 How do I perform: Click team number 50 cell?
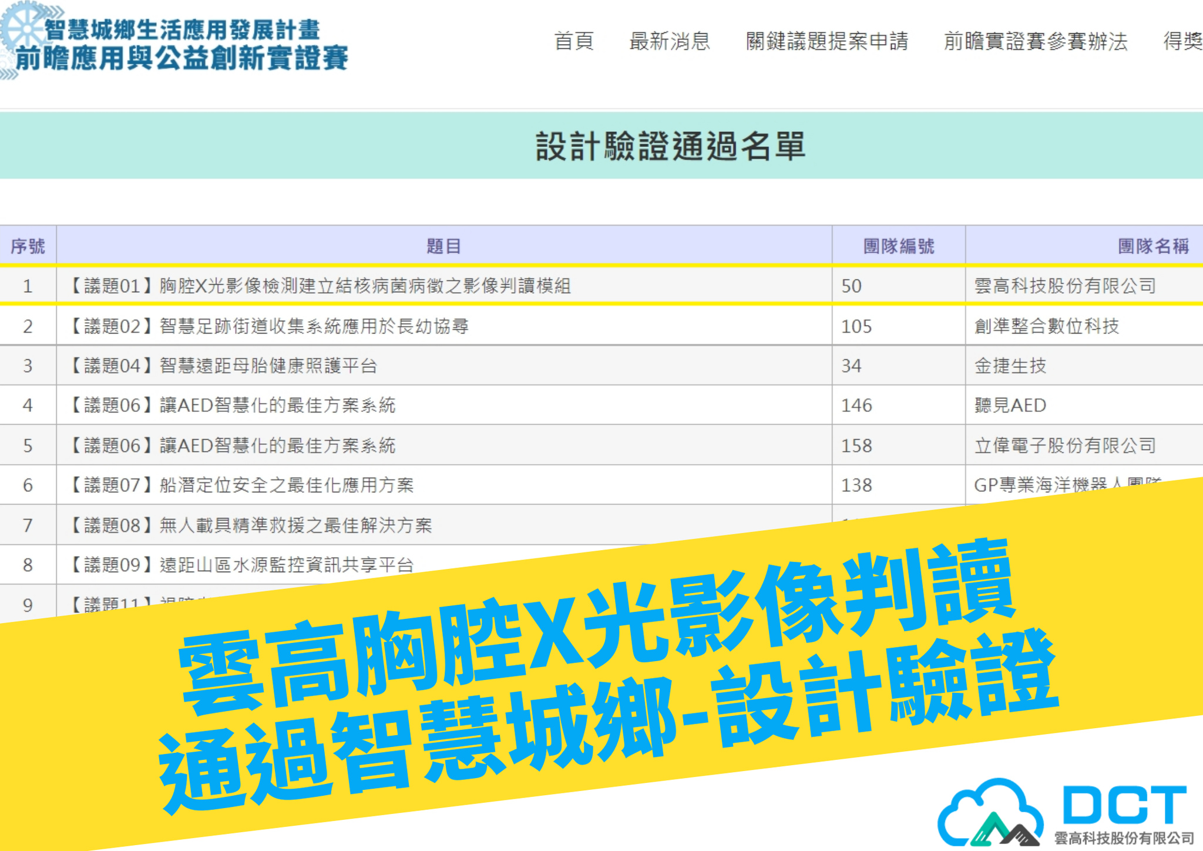[899, 286]
